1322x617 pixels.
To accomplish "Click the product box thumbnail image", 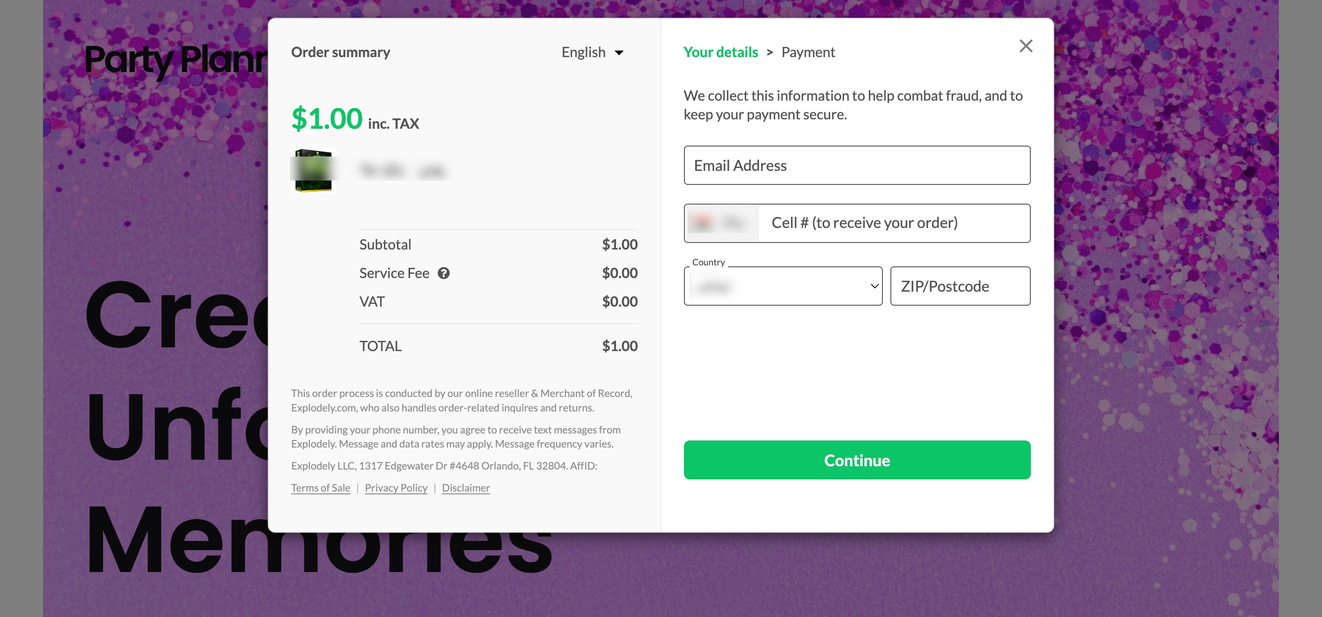I will coord(314,170).
